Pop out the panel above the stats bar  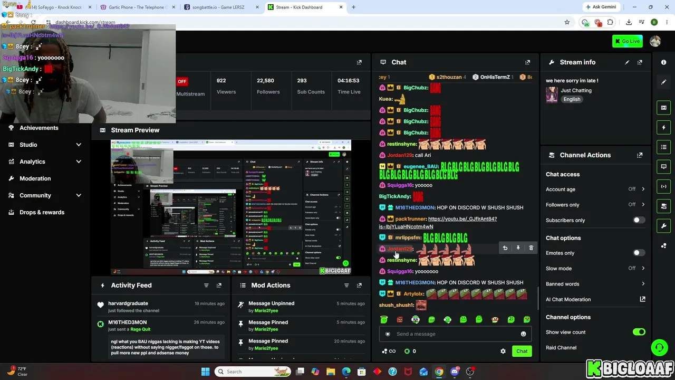[x=359, y=62]
